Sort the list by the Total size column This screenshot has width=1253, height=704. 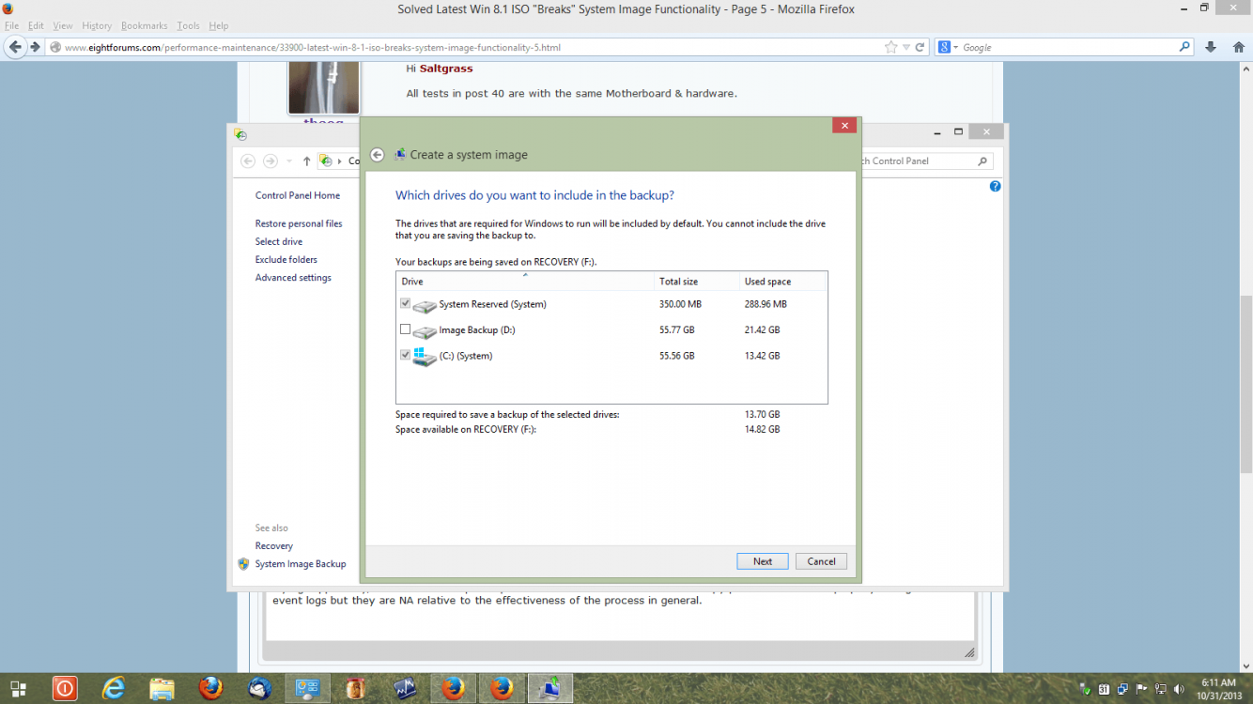(697, 282)
